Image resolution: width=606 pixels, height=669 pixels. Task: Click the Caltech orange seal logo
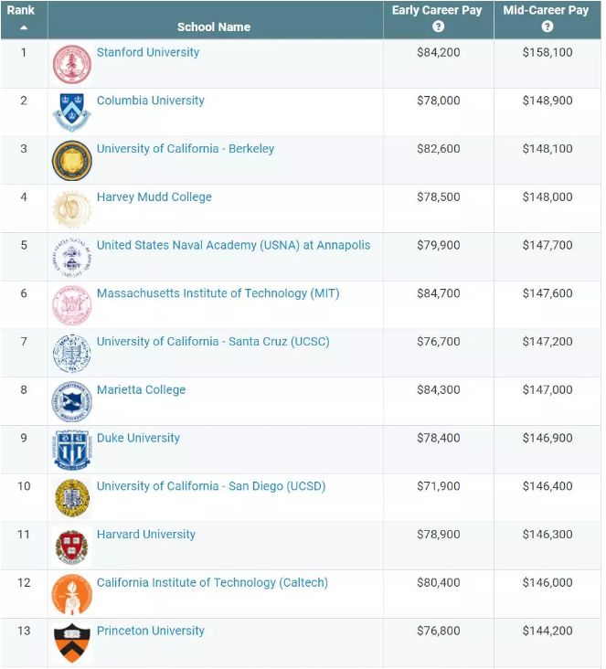point(71,595)
